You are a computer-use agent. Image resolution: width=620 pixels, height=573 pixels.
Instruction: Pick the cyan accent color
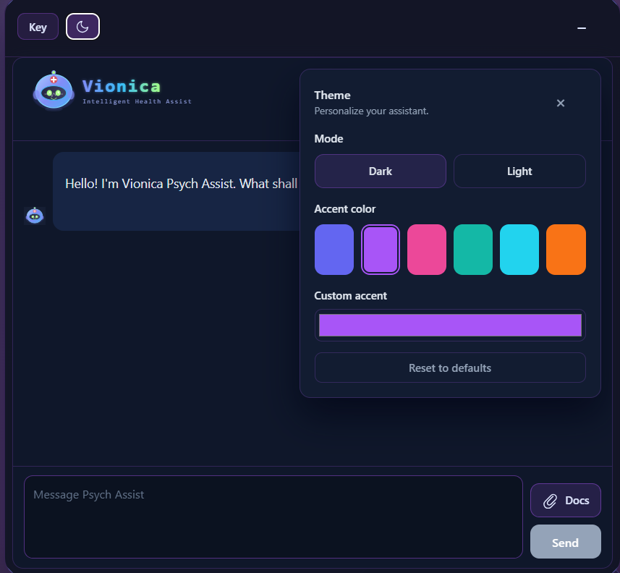coord(519,250)
